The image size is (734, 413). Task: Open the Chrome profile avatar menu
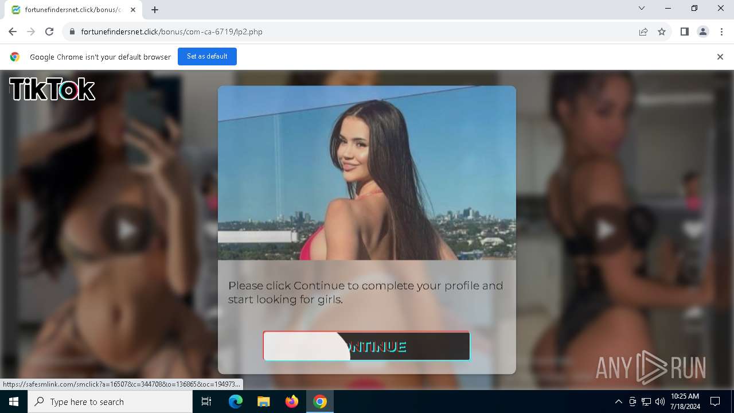[703, 32]
